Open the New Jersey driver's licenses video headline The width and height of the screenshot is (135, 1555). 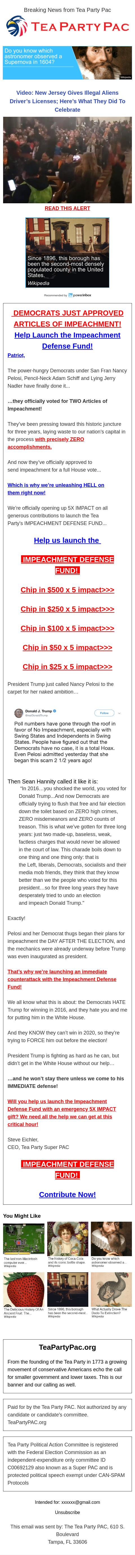pyautogui.click(x=67, y=101)
